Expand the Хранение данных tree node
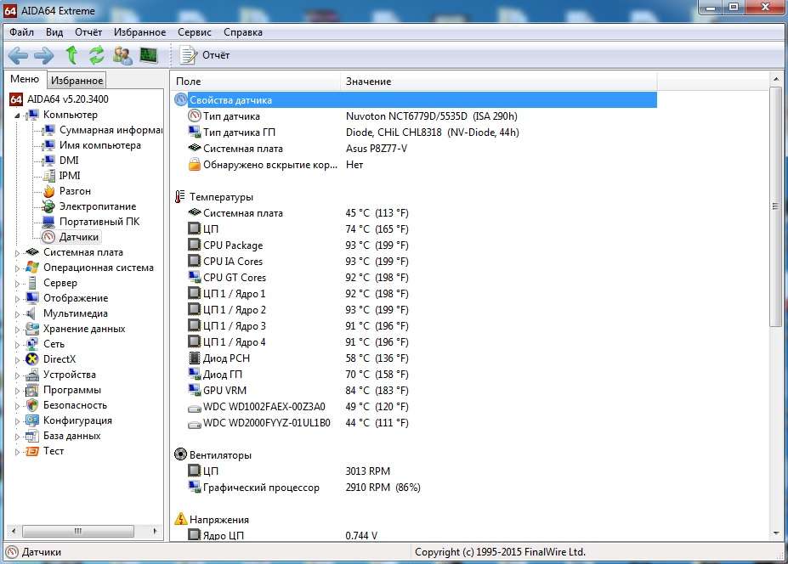 pos(17,330)
